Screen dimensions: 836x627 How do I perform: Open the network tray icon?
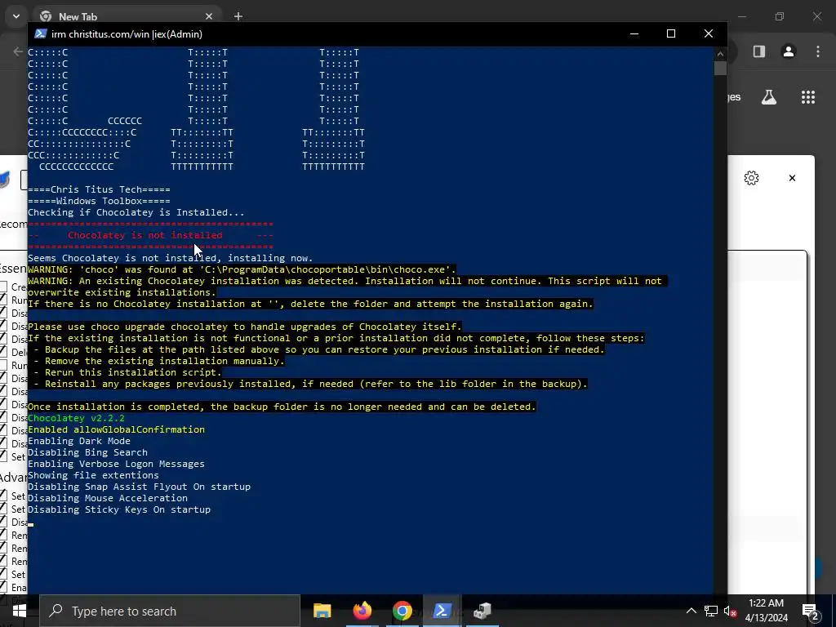click(x=711, y=611)
